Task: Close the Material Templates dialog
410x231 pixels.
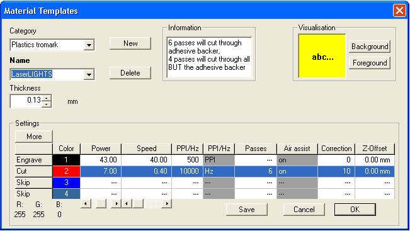Action: pyautogui.click(x=399, y=11)
